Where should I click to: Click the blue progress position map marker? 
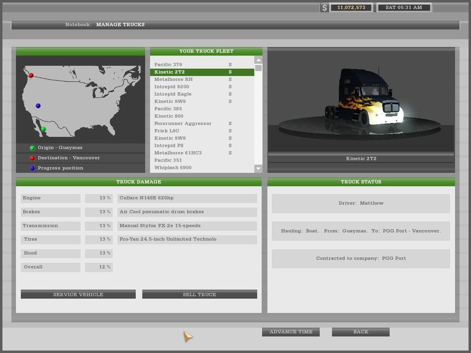38,106
